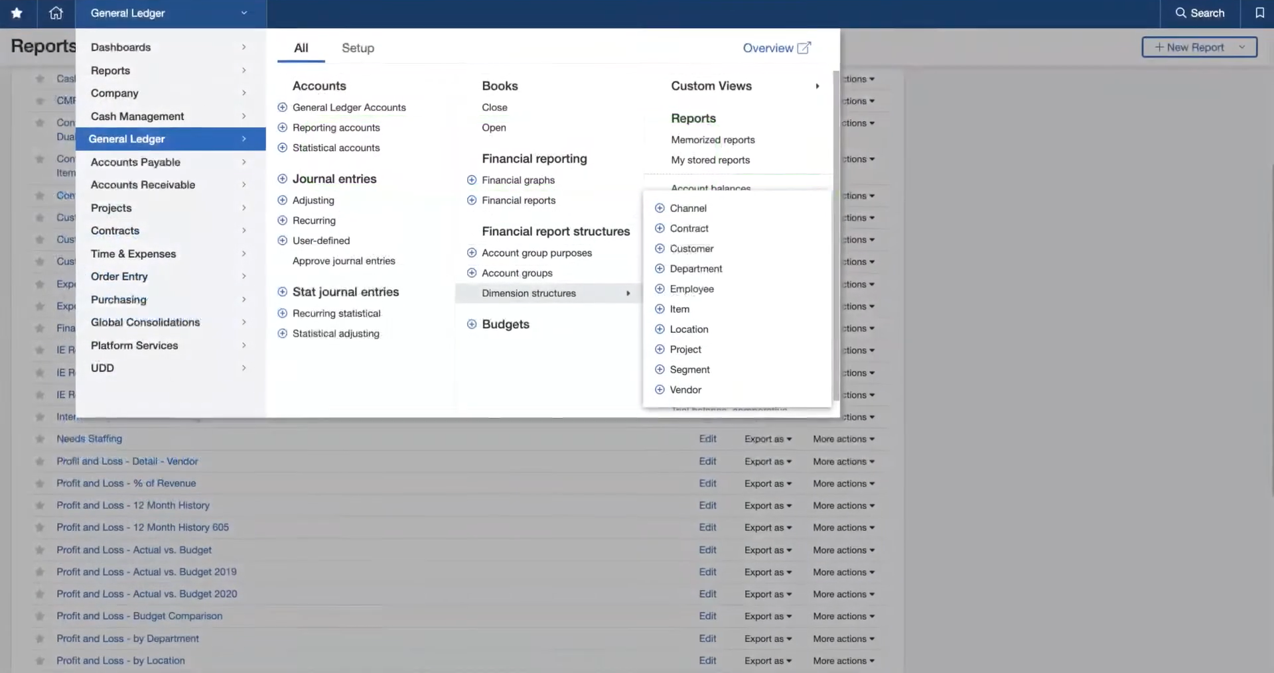Add an Adjusting journal entry plus icon
This screenshot has width=1274, height=673.
[x=282, y=200]
